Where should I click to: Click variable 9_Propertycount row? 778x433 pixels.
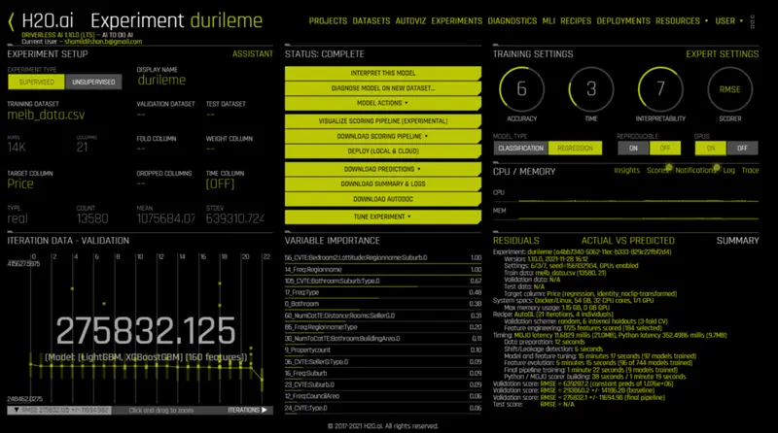point(383,350)
